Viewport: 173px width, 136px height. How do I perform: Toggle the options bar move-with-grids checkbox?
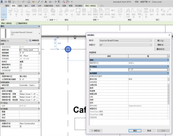tap(17, 23)
